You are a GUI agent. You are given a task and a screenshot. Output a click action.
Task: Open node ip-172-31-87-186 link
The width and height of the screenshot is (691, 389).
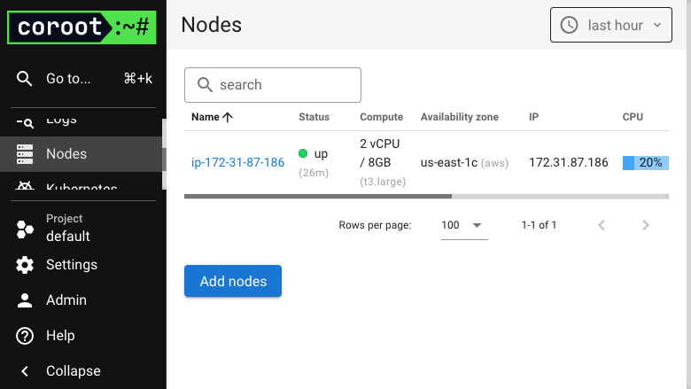(x=238, y=162)
